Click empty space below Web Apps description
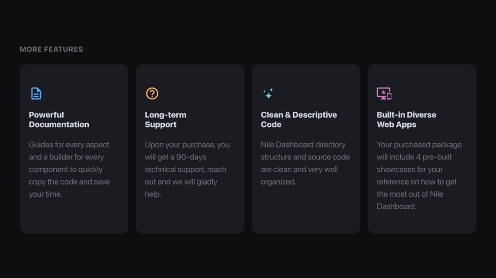The height and width of the screenshot is (278, 496). pos(422,222)
